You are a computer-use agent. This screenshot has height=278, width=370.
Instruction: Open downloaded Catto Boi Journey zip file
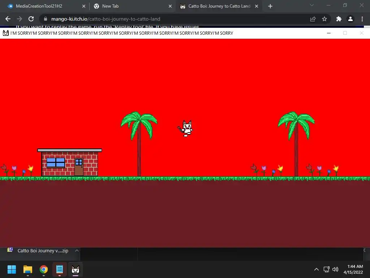click(x=43, y=251)
